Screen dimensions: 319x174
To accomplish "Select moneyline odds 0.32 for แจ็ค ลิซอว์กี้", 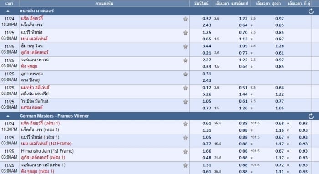I will click(207, 19).
